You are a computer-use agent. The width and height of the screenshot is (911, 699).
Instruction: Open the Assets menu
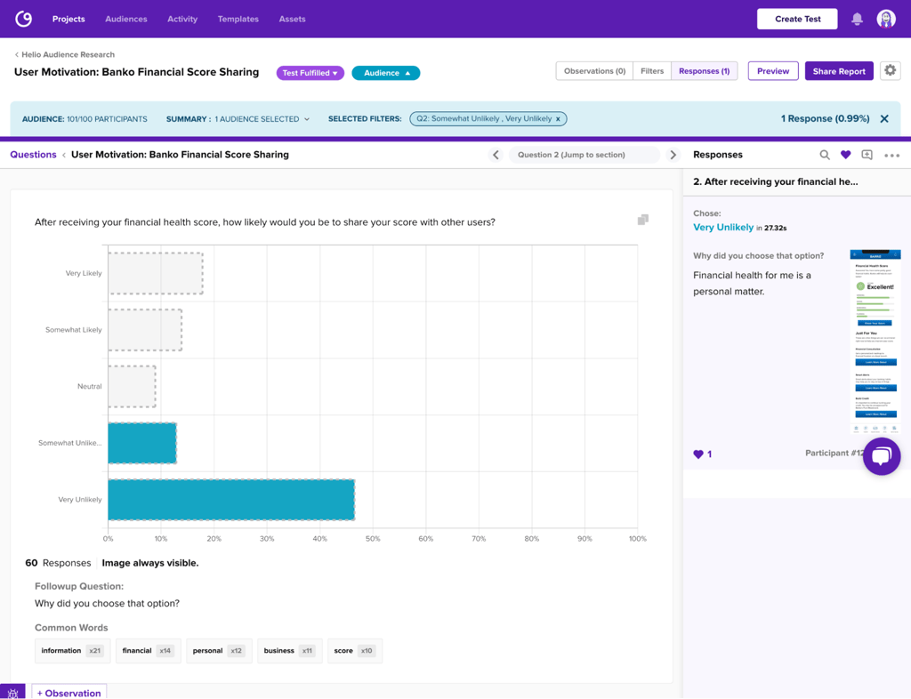coord(292,20)
